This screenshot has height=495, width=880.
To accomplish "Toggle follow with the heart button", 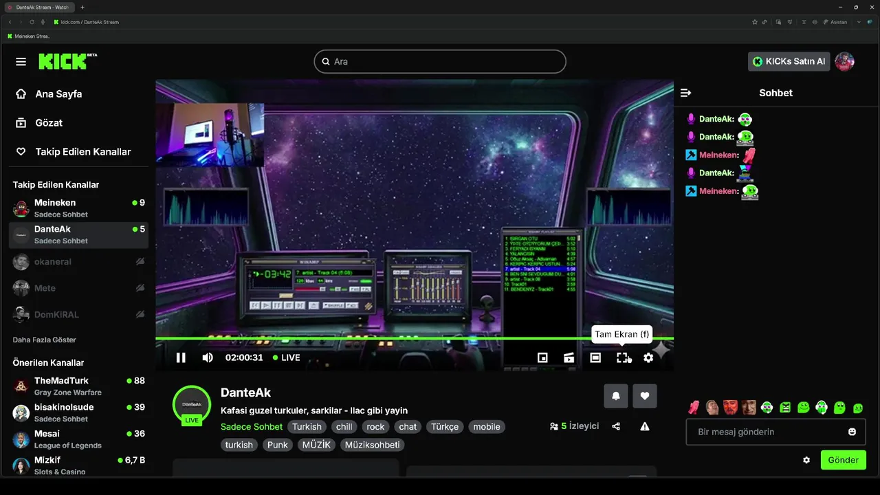I will (x=645, y=395).
